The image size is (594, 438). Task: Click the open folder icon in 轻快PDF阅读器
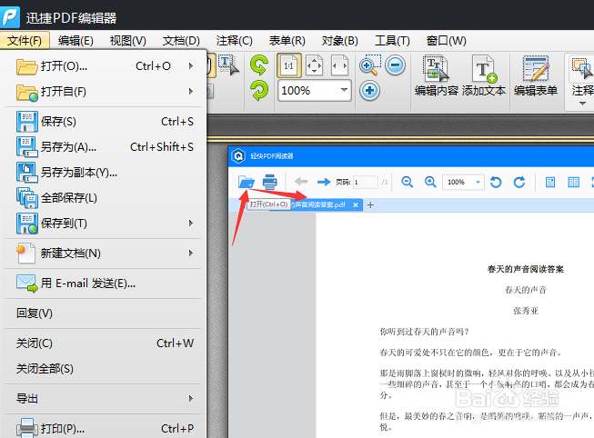point(247,182)
